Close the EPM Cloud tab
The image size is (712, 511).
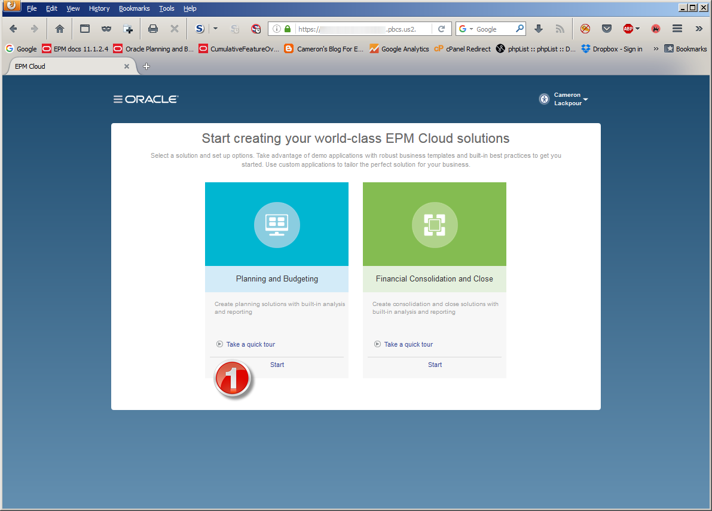pyautogui.click(x=127, y=66)
